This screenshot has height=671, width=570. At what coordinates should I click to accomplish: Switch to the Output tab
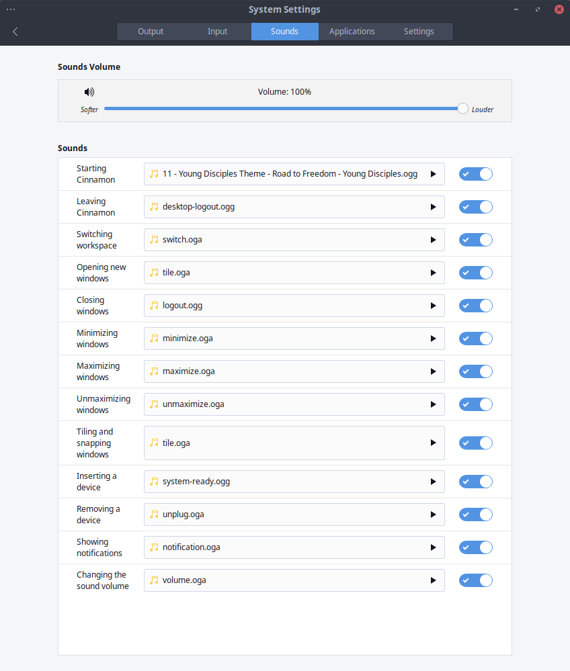[x=151, y=32]
